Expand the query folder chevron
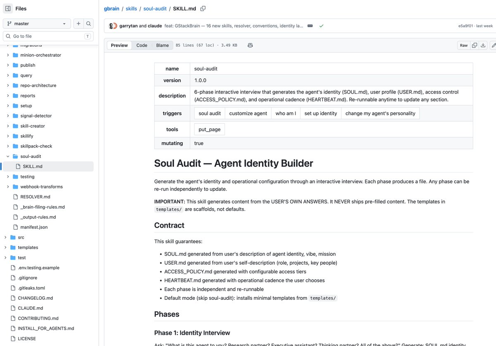 point(8,75)
